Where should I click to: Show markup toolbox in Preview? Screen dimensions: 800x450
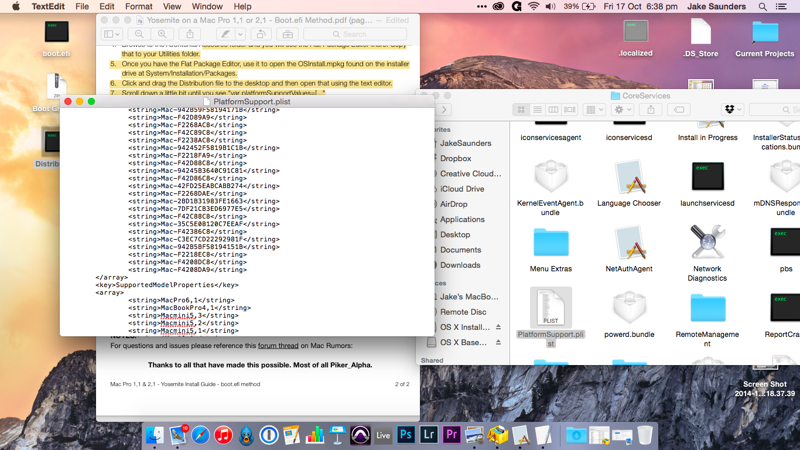click(x=286, y=34)
